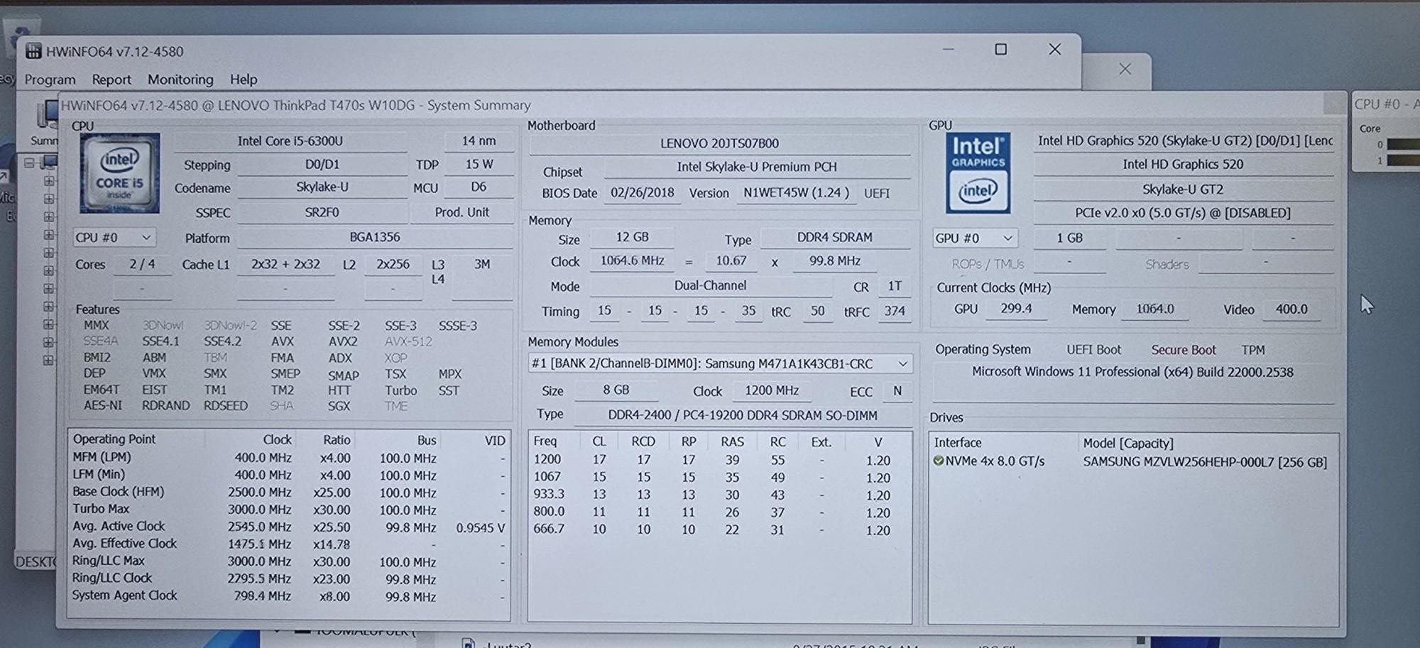The width and height of the screenshot is (1420, 648).
Task: Click the tRFC value 374
Action: coord(895,311)
